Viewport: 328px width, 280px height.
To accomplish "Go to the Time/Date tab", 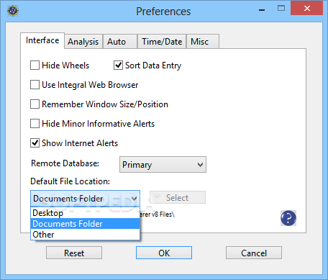I will pyautogui.click(x=162, y=42).
